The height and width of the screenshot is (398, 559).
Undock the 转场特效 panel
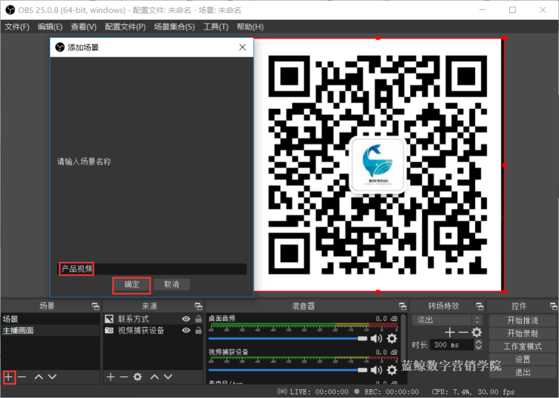[x=480, y=306]
